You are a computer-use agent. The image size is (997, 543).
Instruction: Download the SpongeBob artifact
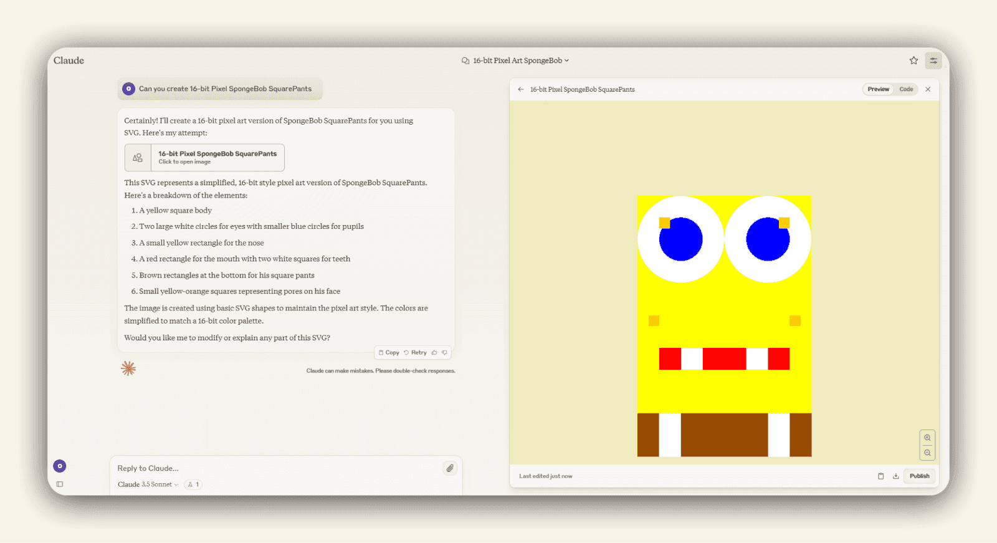point(895,476)
